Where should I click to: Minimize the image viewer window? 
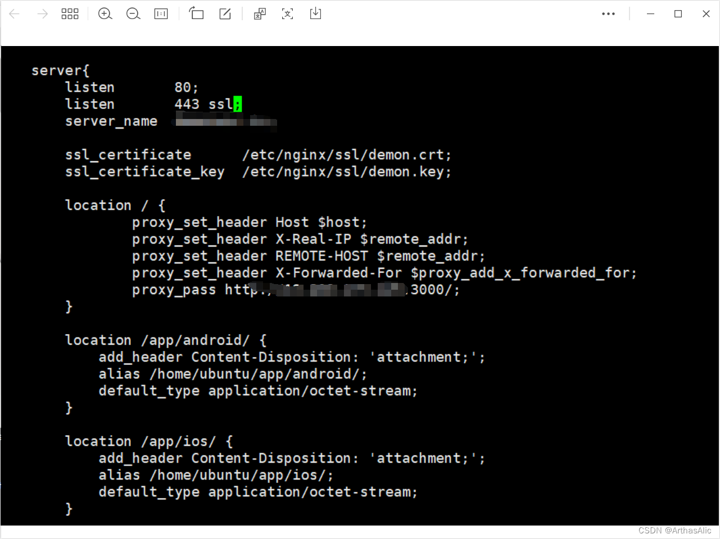650,14
